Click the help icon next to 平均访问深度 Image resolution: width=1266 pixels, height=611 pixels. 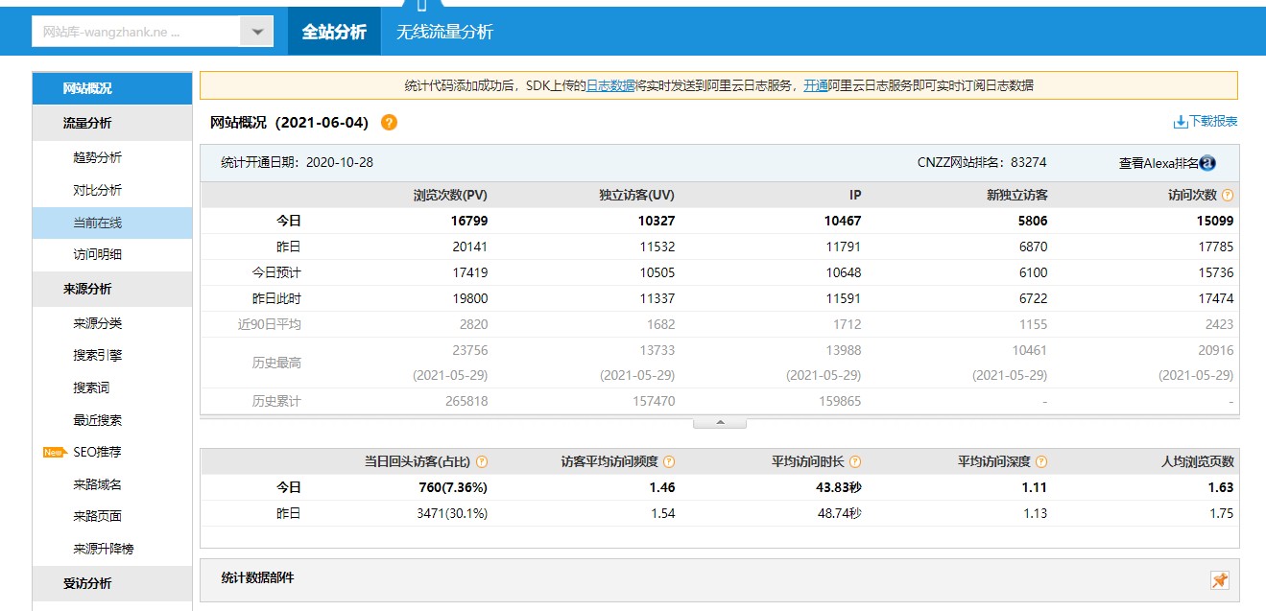click(1041, 461)
